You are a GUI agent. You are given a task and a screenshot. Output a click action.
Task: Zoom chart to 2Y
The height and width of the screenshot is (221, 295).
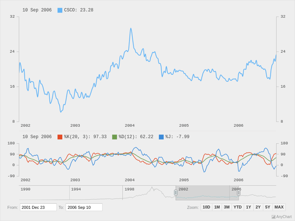[258, 207]
